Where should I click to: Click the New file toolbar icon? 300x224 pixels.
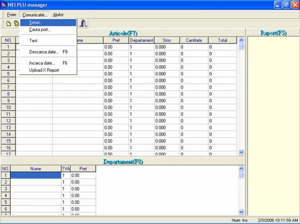coord(8,23)
